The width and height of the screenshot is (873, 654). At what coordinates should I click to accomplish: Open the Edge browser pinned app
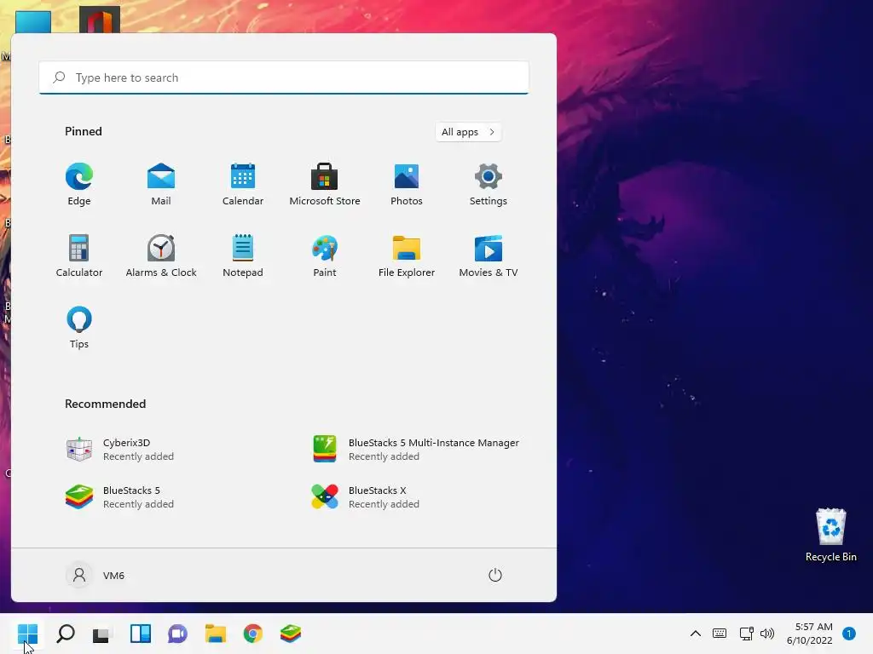click(x=79, y=185)
